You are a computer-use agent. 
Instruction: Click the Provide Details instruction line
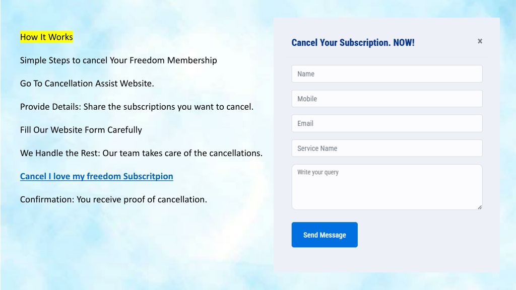pyautogui.click(x=137, y=107)
